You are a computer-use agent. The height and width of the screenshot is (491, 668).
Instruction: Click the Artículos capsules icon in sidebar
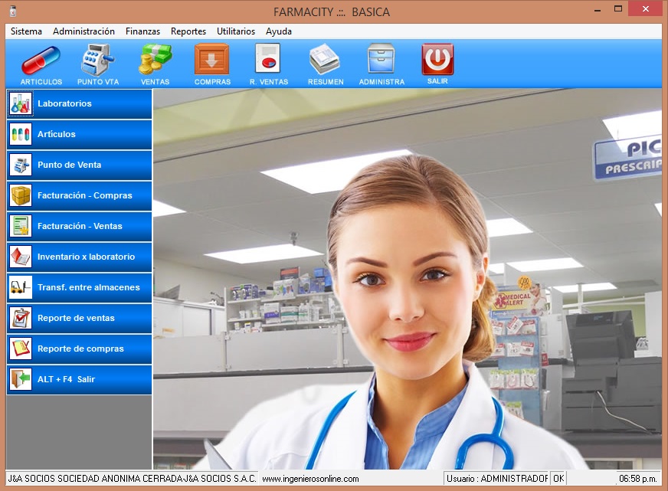tap(21, 134)
